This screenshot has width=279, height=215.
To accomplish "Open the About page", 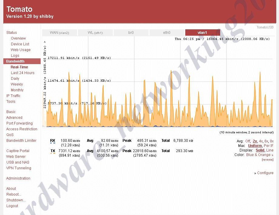I will (x=11, y=189).
